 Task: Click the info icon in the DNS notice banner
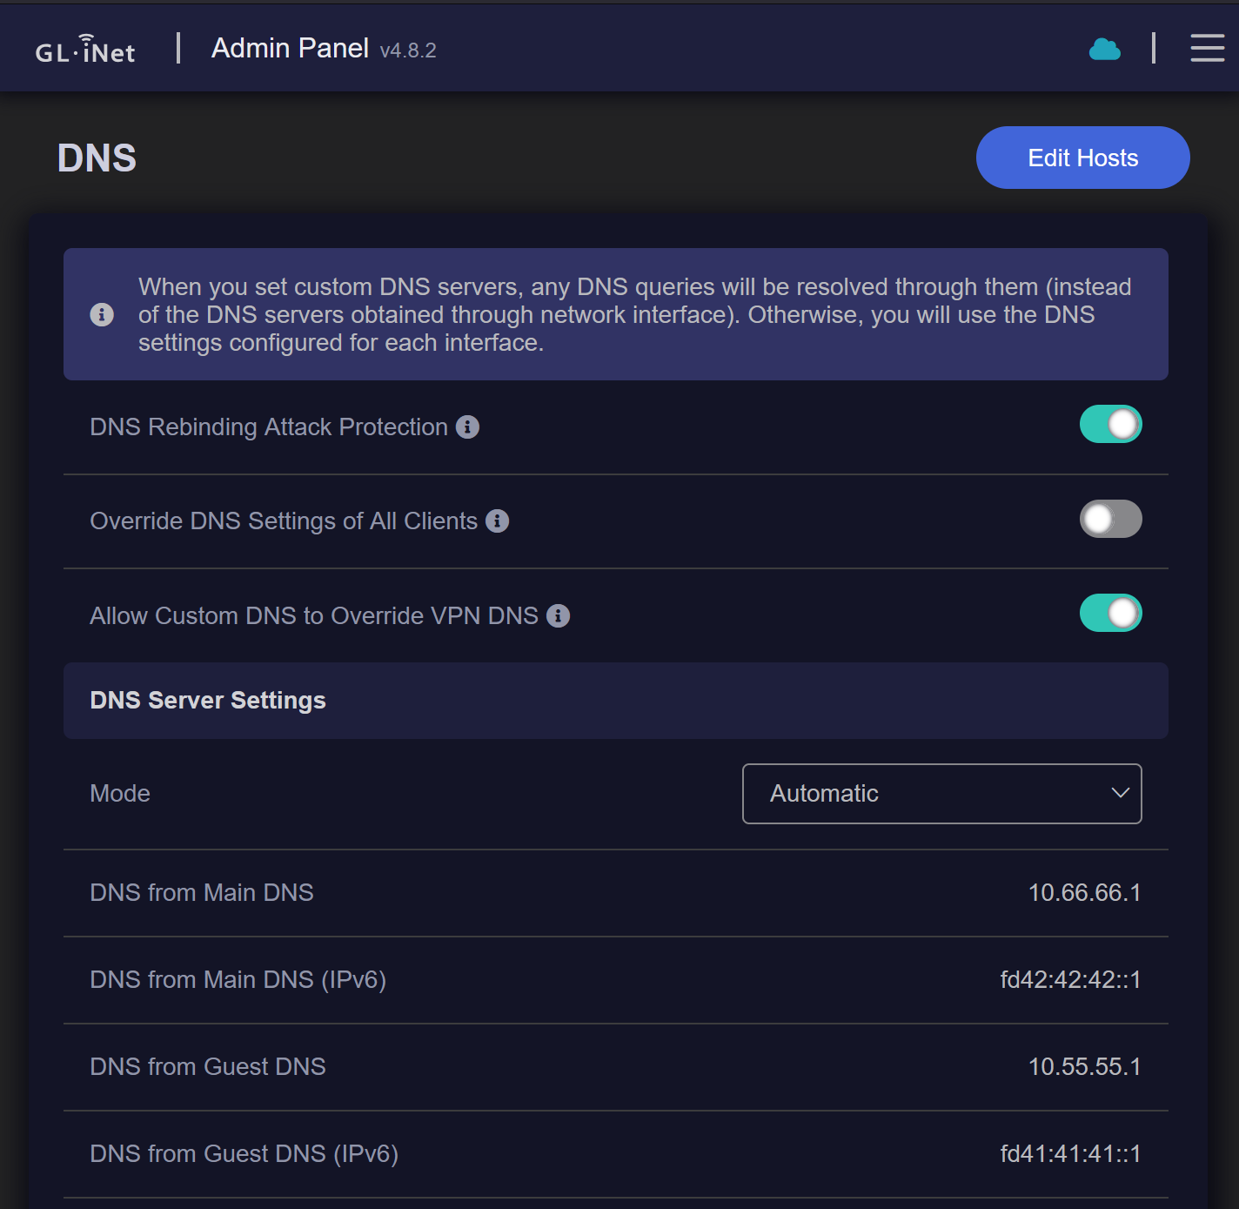[102, 314]
